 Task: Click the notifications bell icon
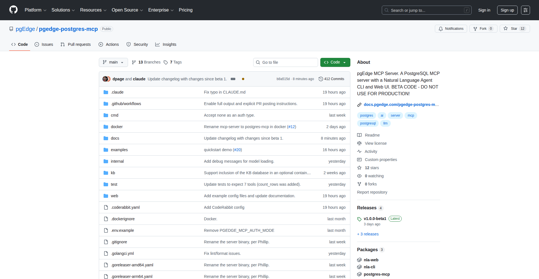point(440,29)
